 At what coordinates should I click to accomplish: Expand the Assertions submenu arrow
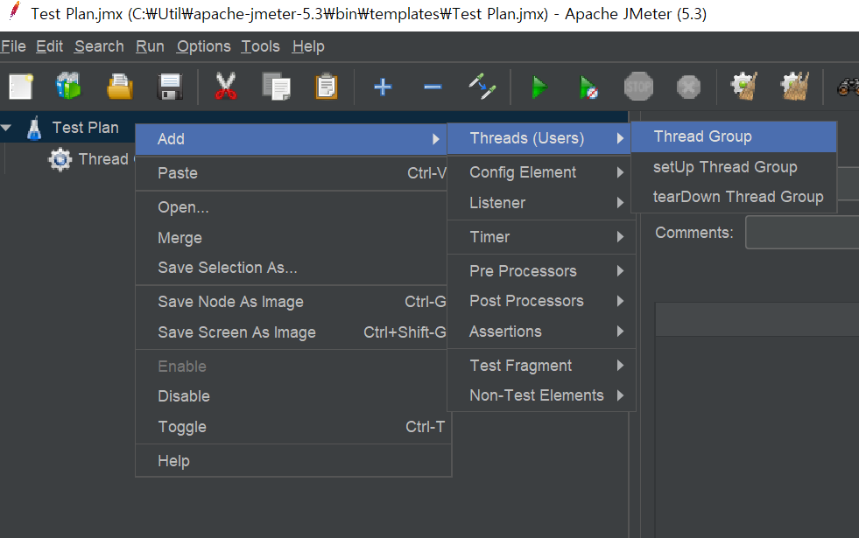click(620, 332)
